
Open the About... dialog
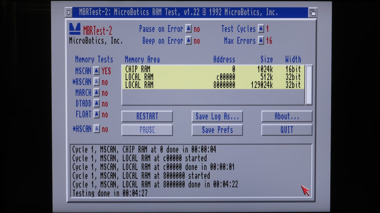coord(286,116)
